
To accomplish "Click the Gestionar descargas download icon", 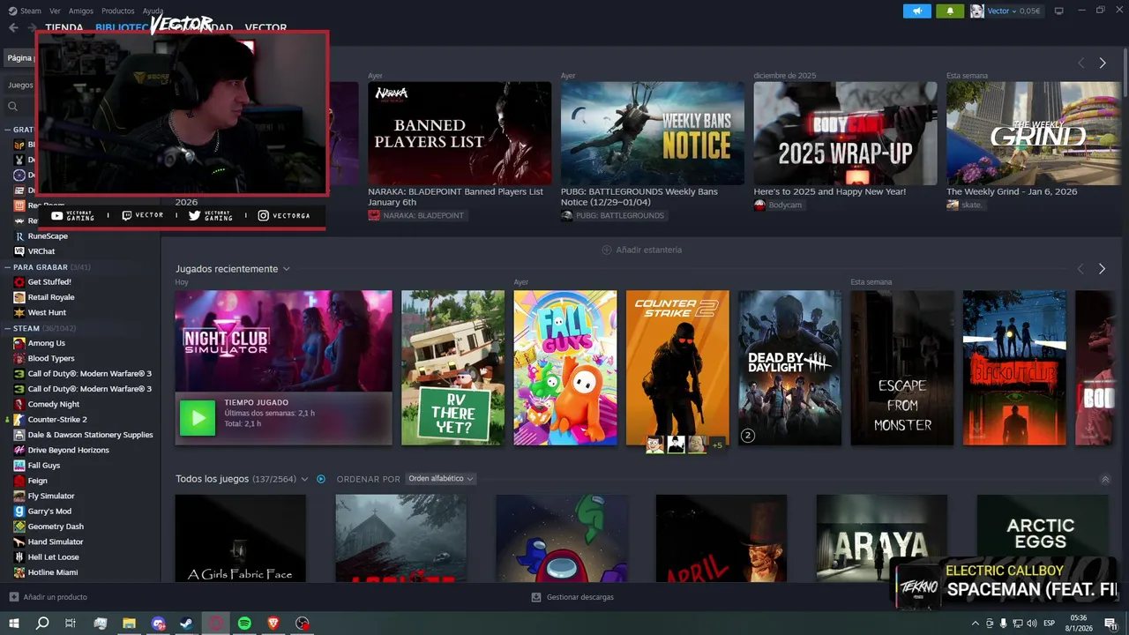I will point(536,597).
